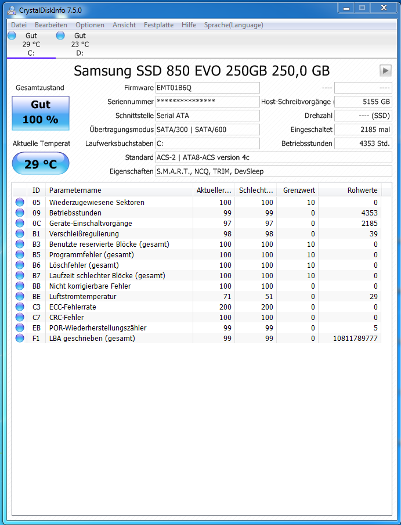401x525 pixels.
Task: Click status orb of LBA geschrieben row
Action: [x=20, y=338]
